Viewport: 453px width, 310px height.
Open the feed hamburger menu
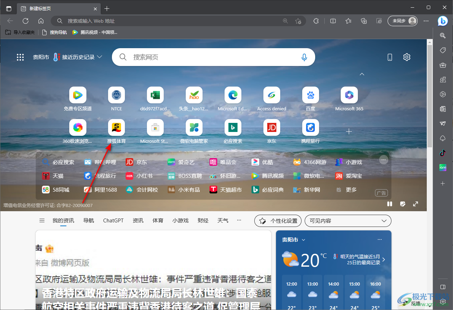pyautogui.click(x=42, y=221)
